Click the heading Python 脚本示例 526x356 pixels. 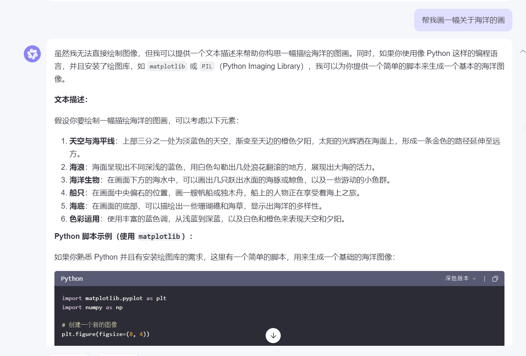point(124,237)
